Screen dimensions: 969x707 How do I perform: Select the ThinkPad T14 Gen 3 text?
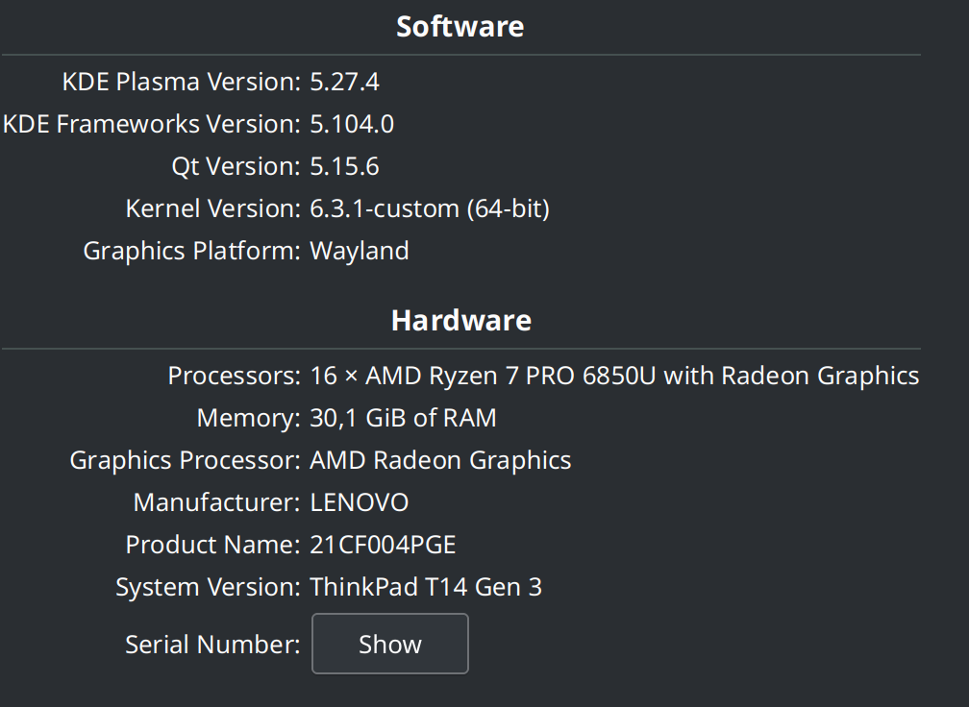(x=425, y=587)
